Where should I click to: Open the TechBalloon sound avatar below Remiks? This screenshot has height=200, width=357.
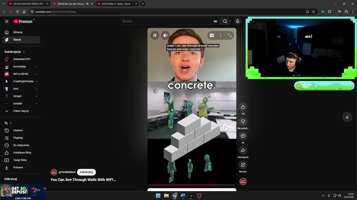click(243, 181)
